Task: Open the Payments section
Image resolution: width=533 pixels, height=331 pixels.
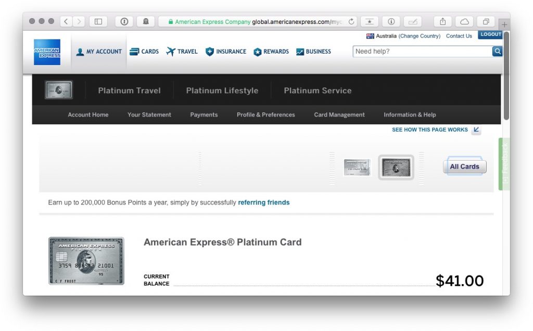Action: point(204,114)
